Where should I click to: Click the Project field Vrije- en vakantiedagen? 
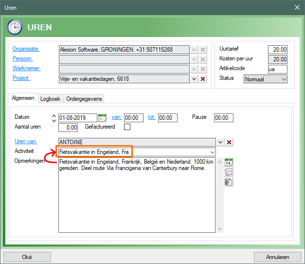click(124, 79)
